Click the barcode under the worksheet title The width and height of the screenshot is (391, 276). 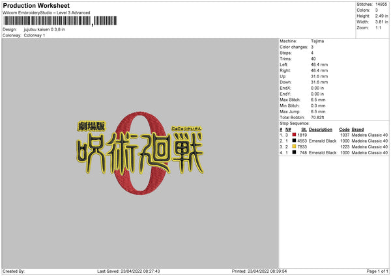[60, 21]
